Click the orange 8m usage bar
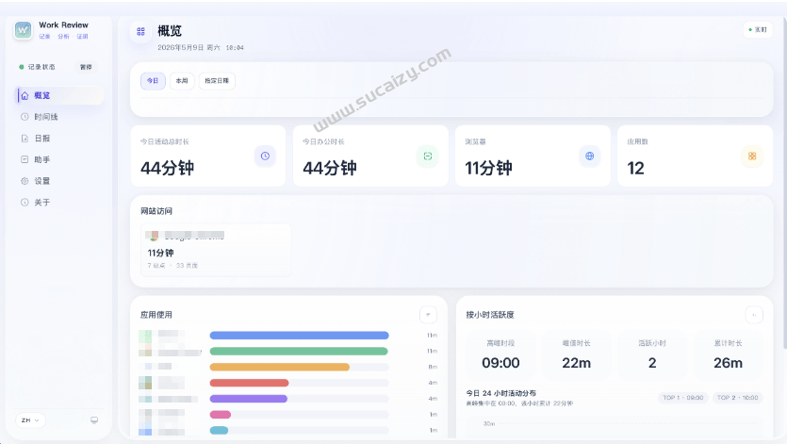 coord(280,367)
